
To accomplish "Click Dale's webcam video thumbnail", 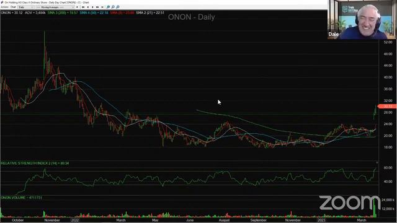I will point(362,19).
